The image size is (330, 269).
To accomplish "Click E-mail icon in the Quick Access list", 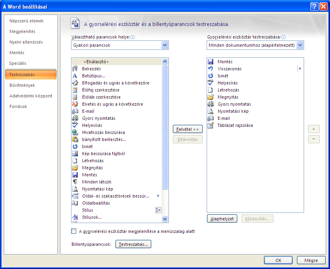I will [211, 119].
